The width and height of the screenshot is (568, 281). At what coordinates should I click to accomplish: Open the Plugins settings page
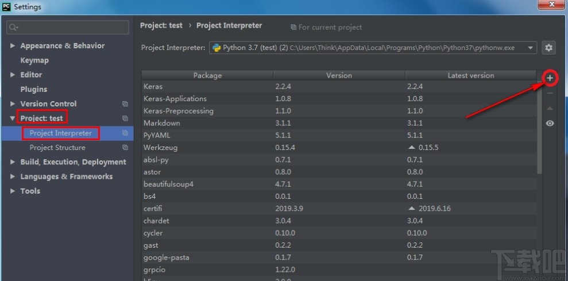33,89
